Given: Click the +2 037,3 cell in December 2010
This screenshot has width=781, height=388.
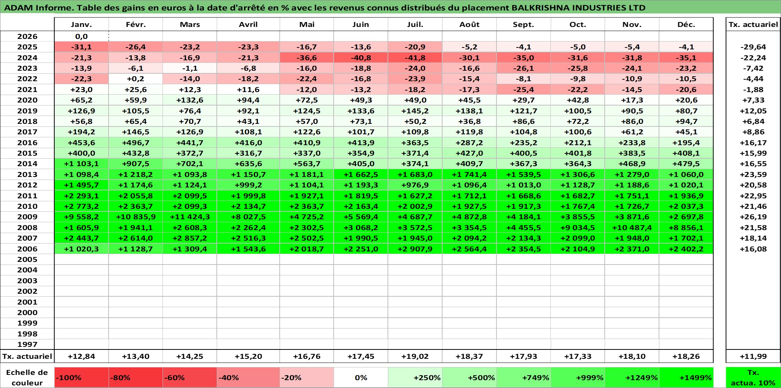Looking at the screenshot, I should coord(686,206).
